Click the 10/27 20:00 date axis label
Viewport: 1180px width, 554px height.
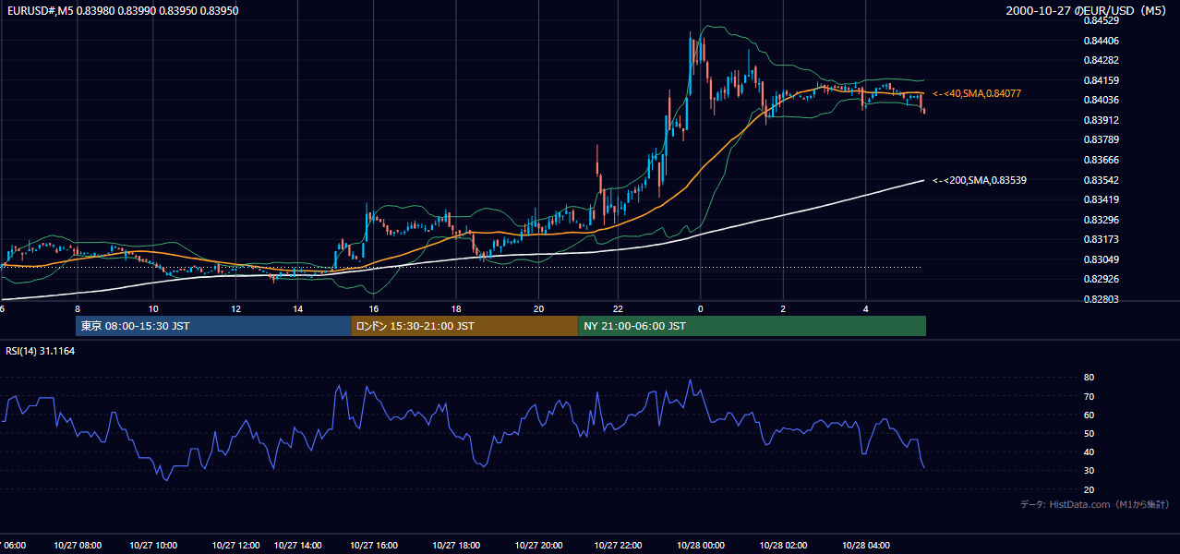tap(539, 545)
